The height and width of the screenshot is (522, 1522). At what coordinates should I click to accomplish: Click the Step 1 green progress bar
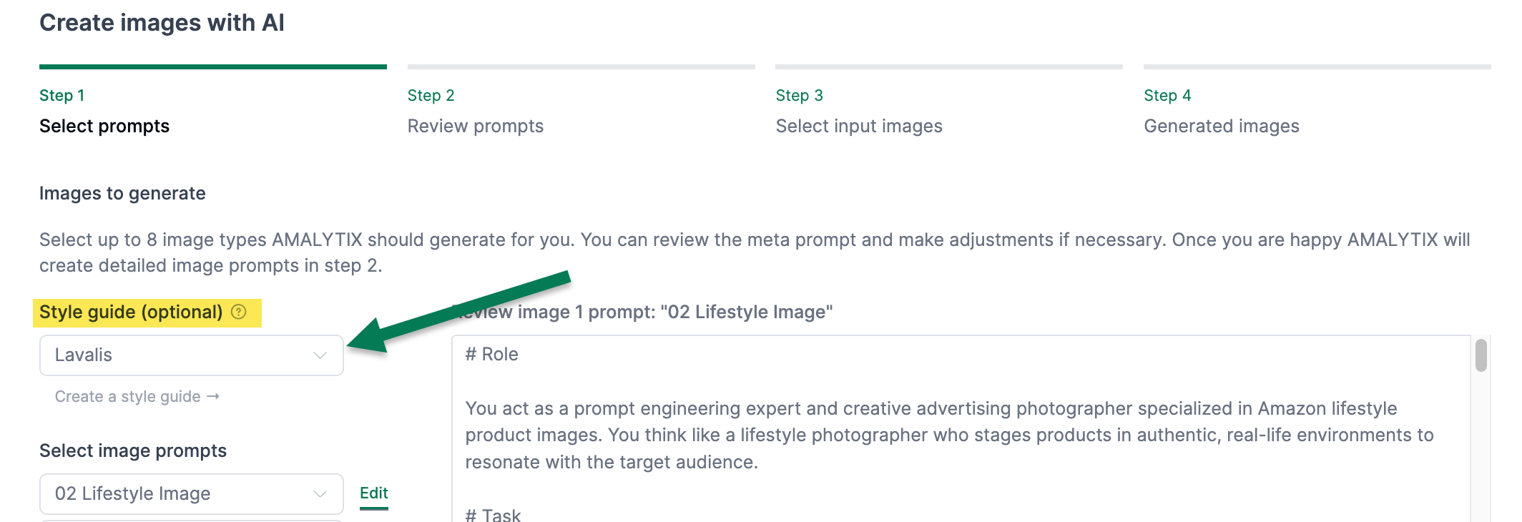(212, 67)
